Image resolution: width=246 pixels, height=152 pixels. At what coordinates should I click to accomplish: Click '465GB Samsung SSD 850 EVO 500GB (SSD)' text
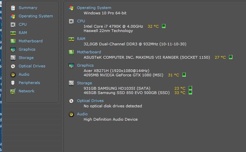click(127, 93)
